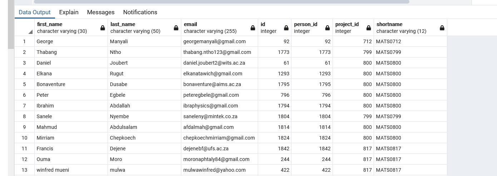Click email 'dejenebf@ufs.ac.za'
497x176 pixels.
(x=220, y=149)
